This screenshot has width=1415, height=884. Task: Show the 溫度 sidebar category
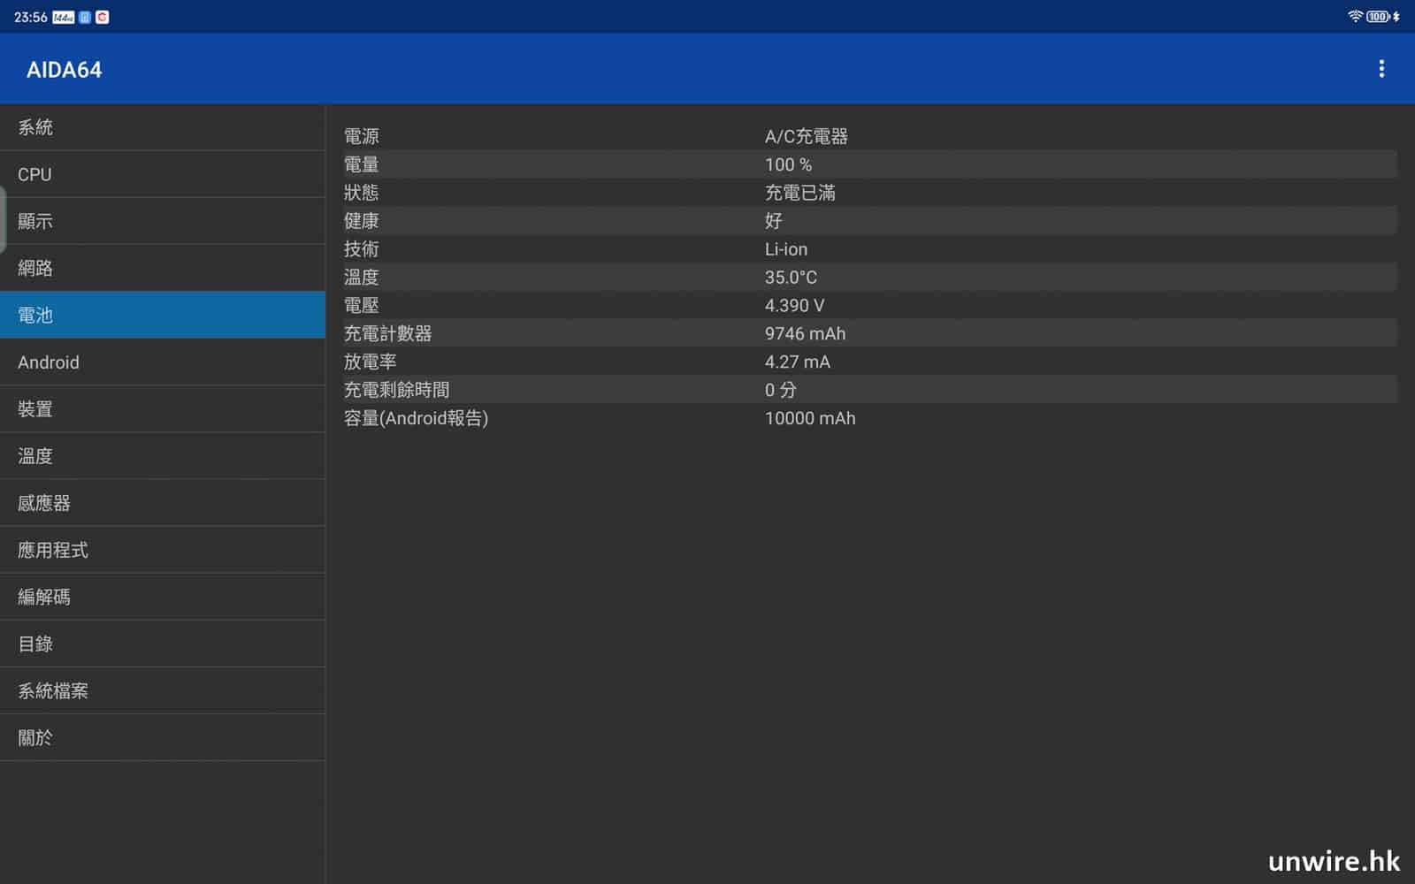pos(163,456)
